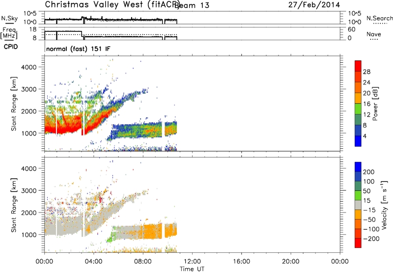The width and height of the screenshot is (393, 272).
Task: Click the "12" label on the power scale
Action: pyautogui.click(x=366, y=115)
